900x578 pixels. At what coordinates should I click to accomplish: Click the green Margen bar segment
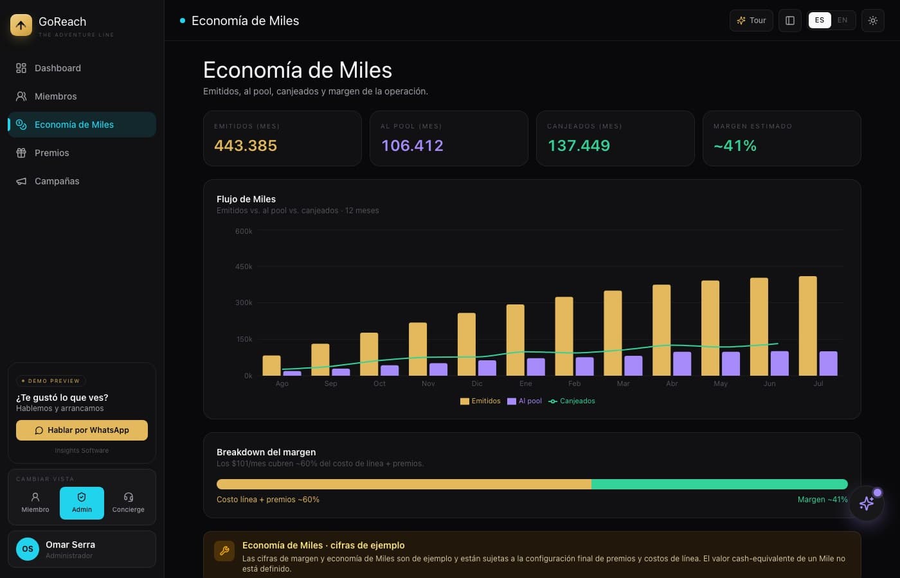tap(719, 484)
